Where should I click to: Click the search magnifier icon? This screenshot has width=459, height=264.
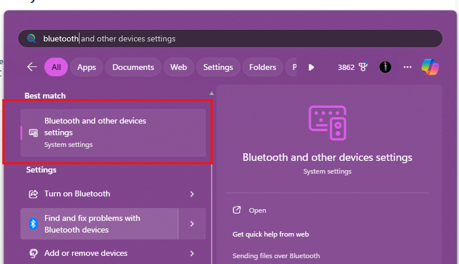click(32, 38)
